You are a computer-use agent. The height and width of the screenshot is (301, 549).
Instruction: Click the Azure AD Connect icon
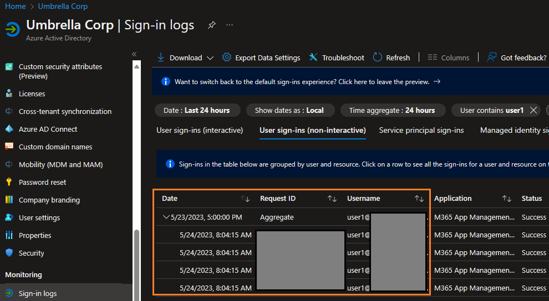click(9, 129)
